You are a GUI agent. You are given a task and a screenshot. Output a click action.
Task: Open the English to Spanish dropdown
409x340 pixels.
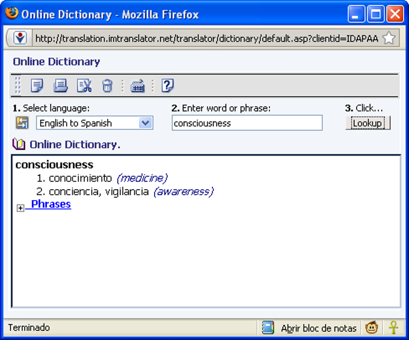[94, 123]
